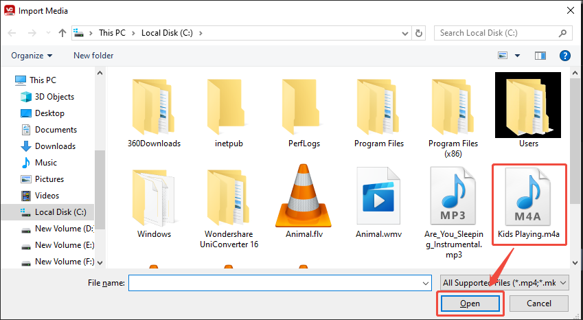
Task: Open the Organize dropdown menu
Action: click(x=32, y=56)
